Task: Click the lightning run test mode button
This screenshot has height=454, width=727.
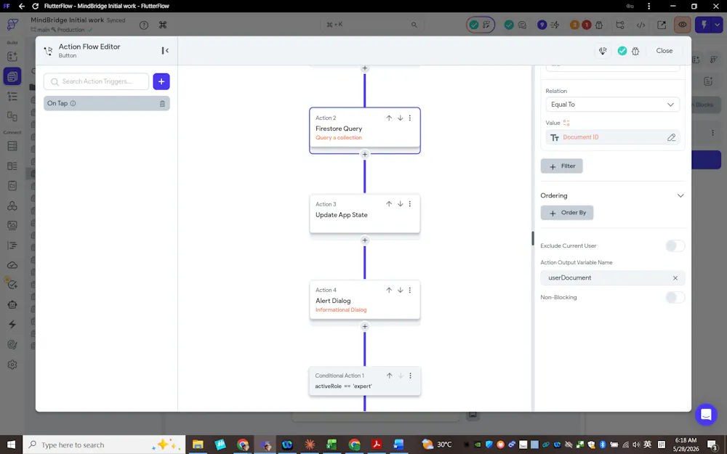Action: point(704,25)
